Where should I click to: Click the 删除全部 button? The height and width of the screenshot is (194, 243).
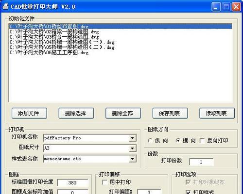123,113
